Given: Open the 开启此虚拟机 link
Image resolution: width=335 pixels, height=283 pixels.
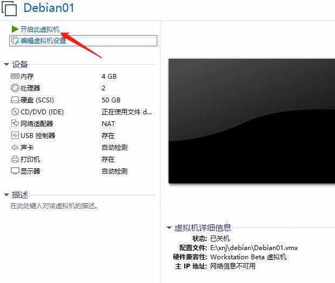Looking at the screenshot, I should (x=40, y=30).
